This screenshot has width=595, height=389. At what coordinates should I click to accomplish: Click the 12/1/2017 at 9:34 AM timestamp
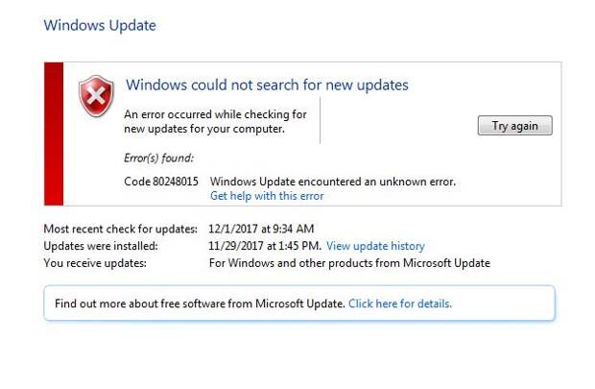click(x=262, y=229)
